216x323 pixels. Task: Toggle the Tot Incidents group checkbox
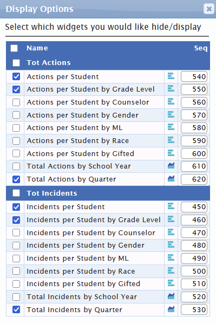[x=16, y=193]
